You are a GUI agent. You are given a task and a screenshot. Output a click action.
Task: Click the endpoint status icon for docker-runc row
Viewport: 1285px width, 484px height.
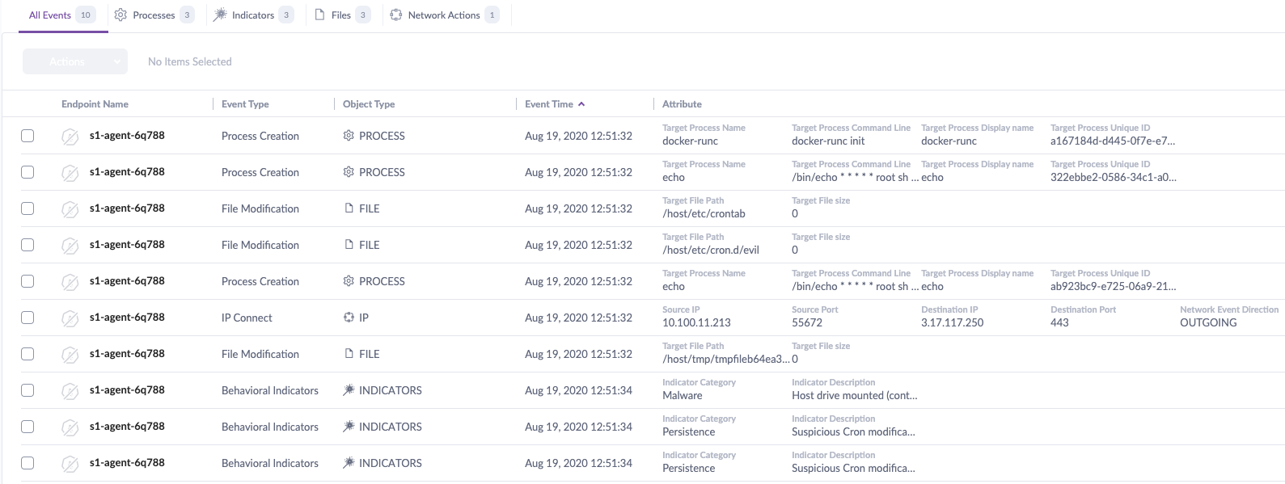pyautogui.click(x=70, y=136)
